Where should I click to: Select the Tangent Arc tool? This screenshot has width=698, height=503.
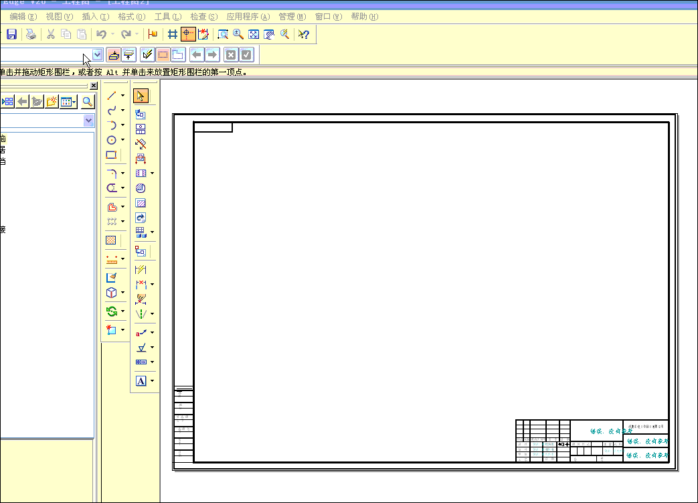click(x=111, y=125)
